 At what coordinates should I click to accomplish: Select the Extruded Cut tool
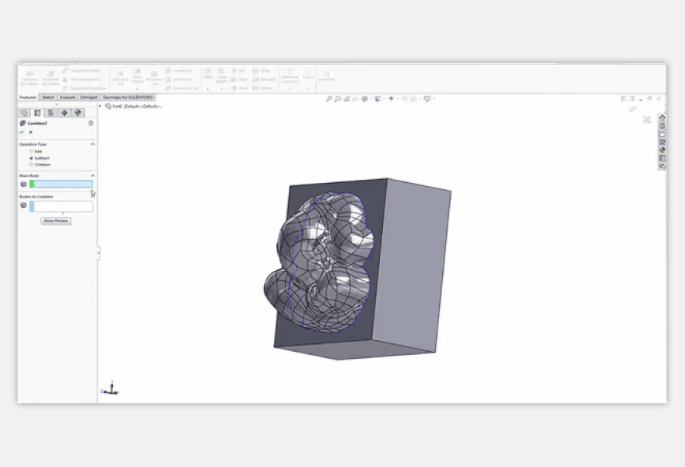coord(120,74)
